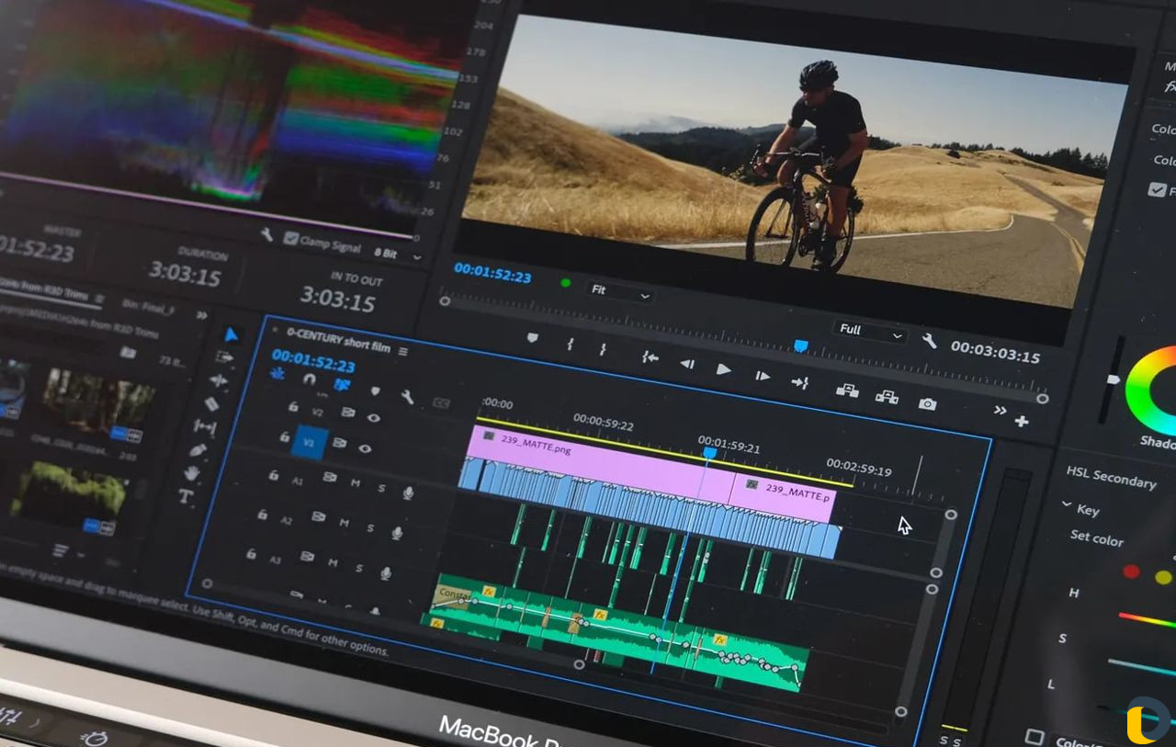The height and width of the screenshot is (747, 1176).
Task: Target the V1 video track
Action: tap(310, 445)
